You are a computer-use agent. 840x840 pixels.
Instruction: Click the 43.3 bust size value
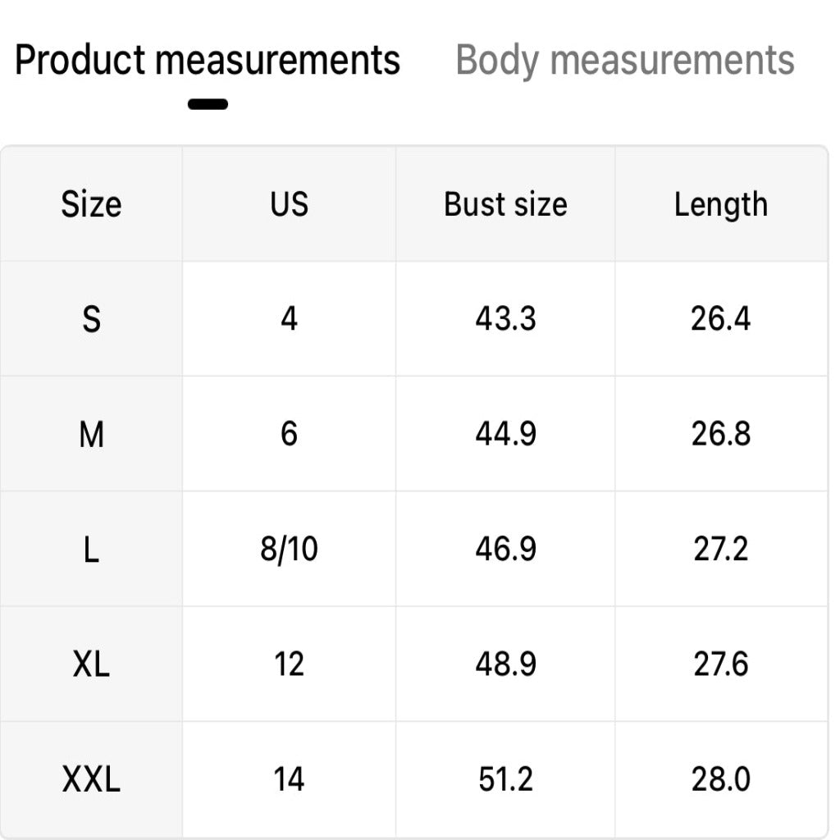[505, 319]
